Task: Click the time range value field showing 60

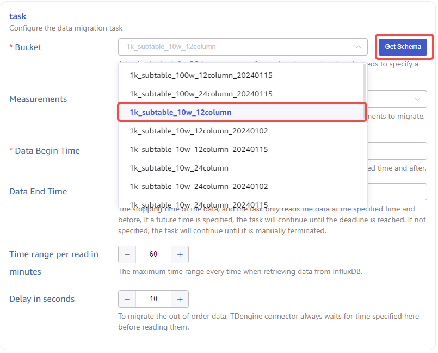Action: click(x=153, y=254)
